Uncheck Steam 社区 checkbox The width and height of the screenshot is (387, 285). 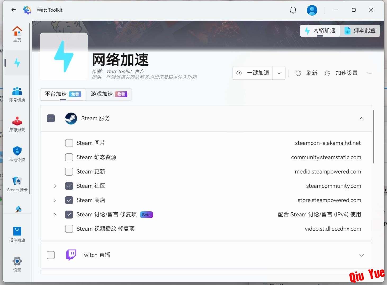tap(69, 186)
